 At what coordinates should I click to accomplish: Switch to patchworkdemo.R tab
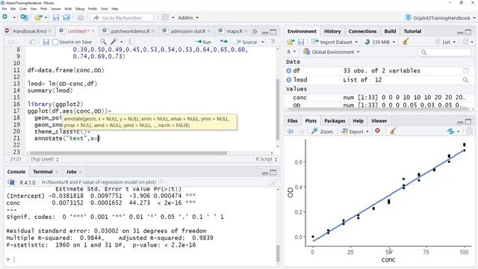130,31
